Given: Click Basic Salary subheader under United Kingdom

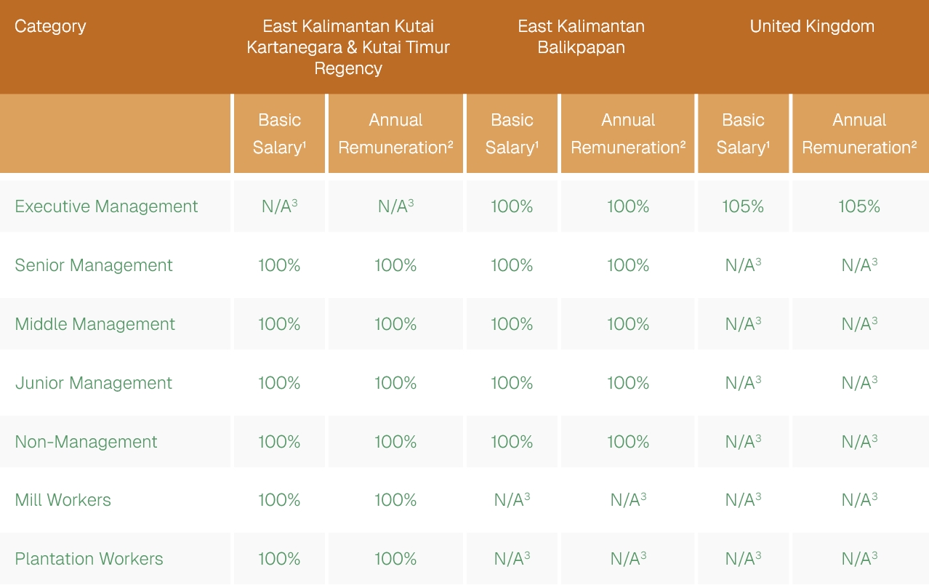Looking at the screenshot, I should pos(743,134).
